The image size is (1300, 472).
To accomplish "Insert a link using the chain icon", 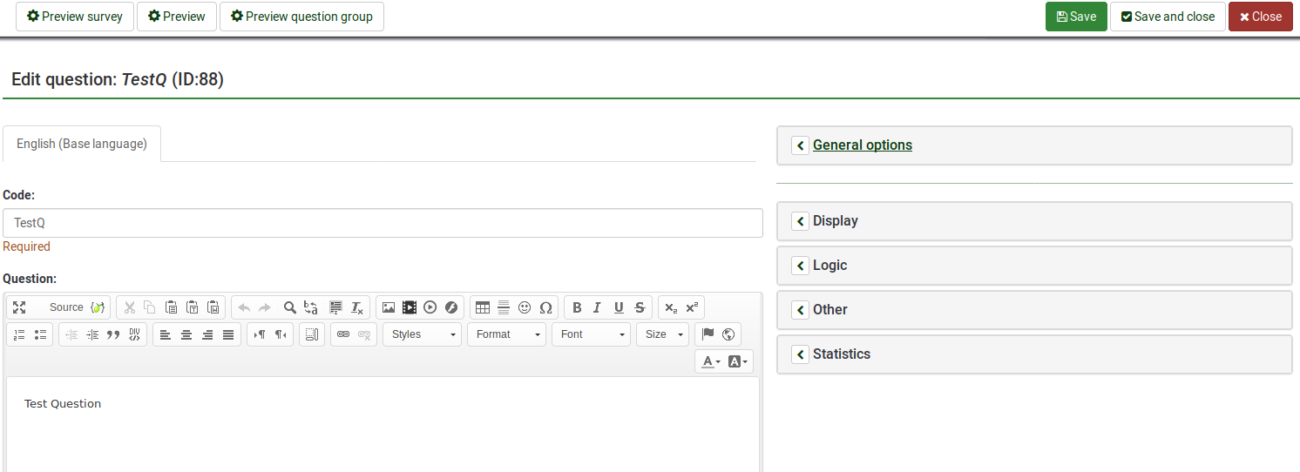I will coord(343,334).
